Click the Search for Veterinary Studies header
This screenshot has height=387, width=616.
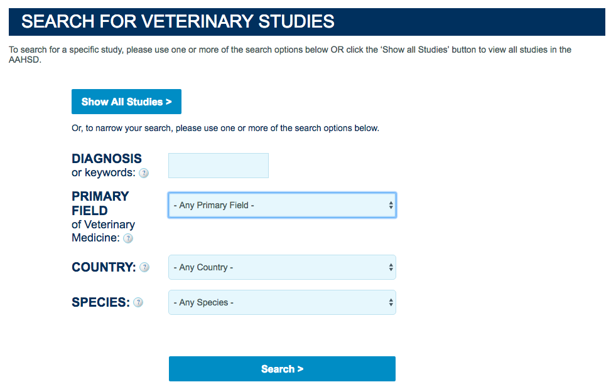point(307,21)
